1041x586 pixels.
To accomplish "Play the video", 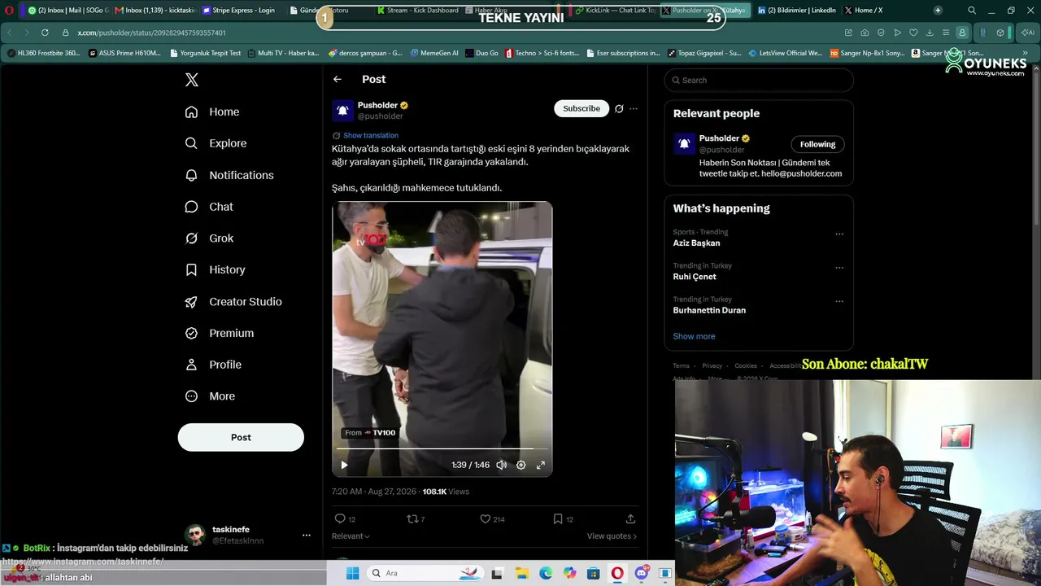I will [344, 465].
